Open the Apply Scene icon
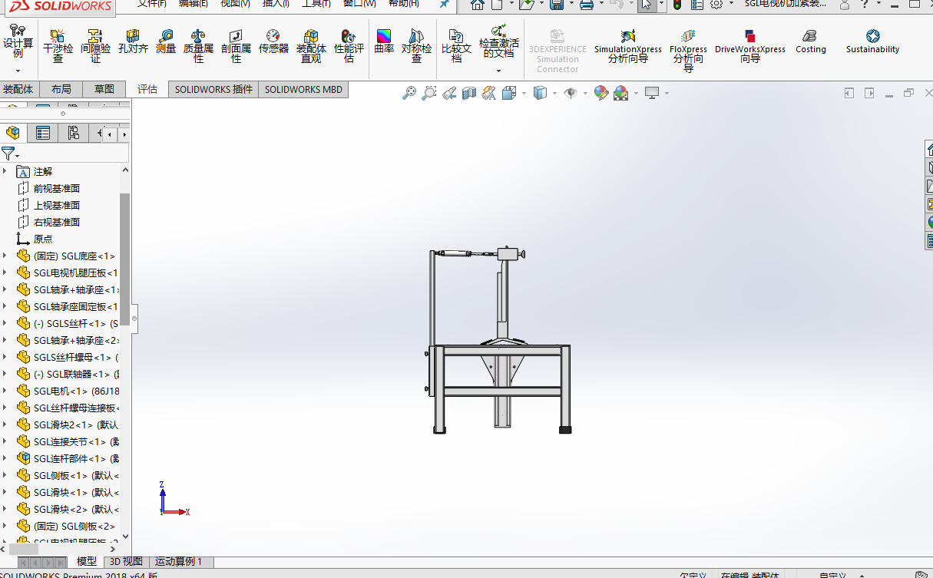The image size is (933, 578). tap(621, 93)
